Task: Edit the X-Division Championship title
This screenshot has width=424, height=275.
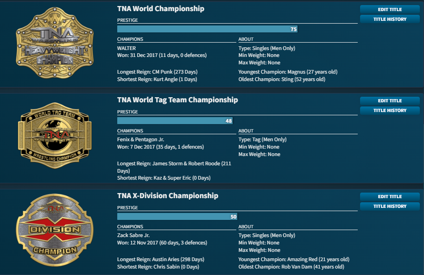Action: 390,196
